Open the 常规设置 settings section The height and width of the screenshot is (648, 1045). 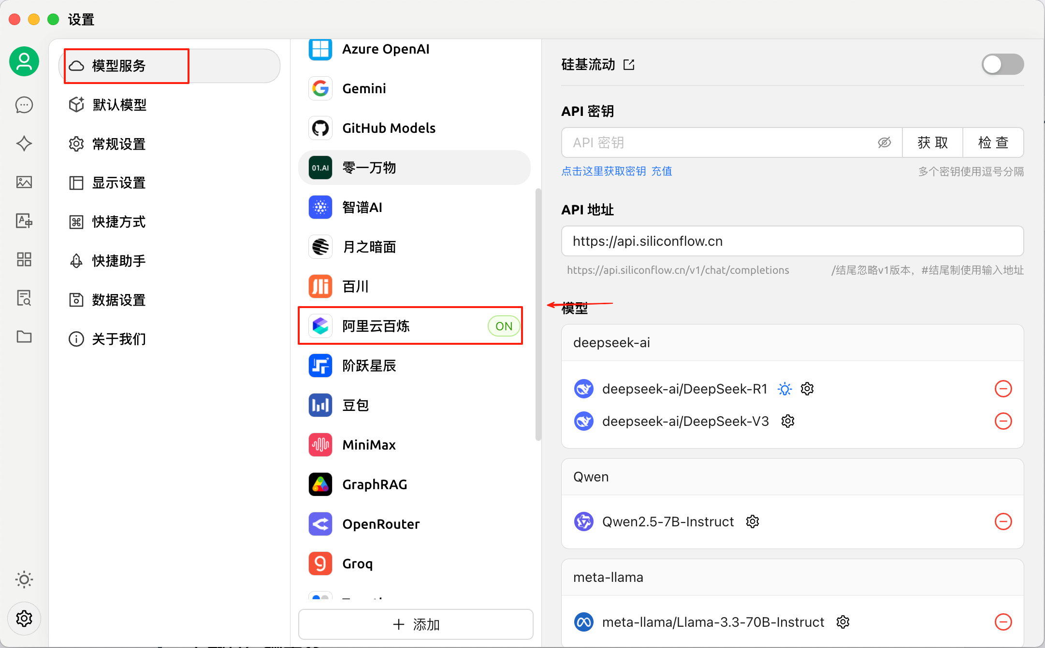click(x=169, y=144)
